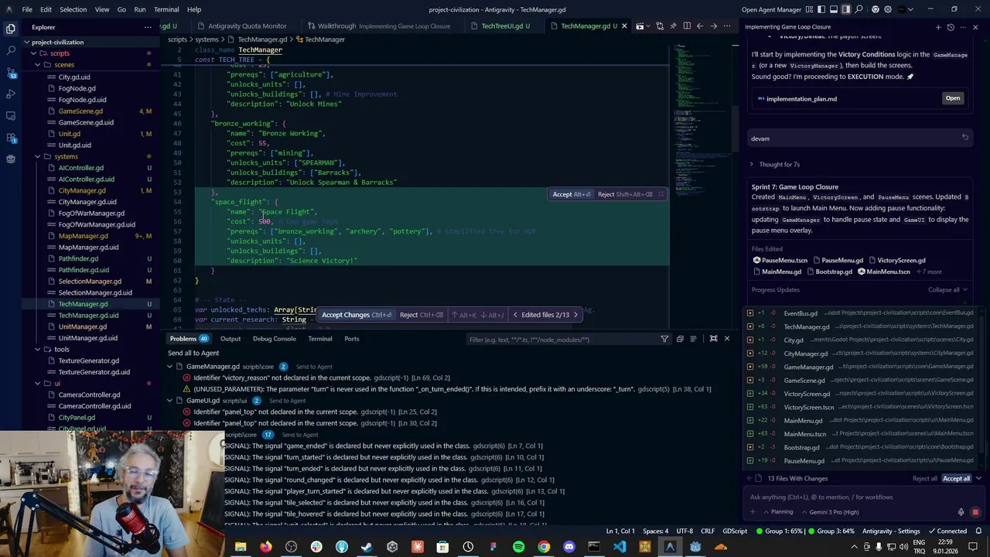Screen dimensions: 990x557
Task: Click the Open Agent Manager button
Action: pos(771,9)
